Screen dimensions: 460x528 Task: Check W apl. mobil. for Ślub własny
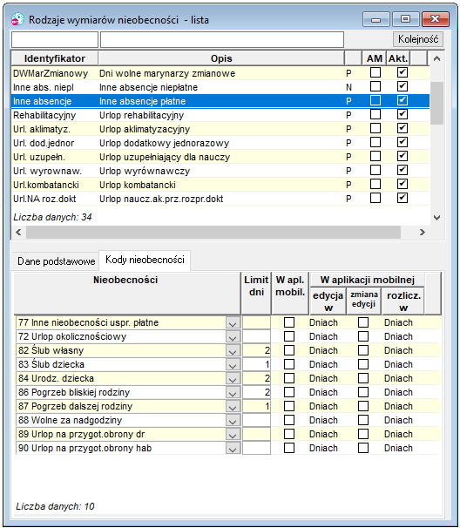[x=289, y=350]
